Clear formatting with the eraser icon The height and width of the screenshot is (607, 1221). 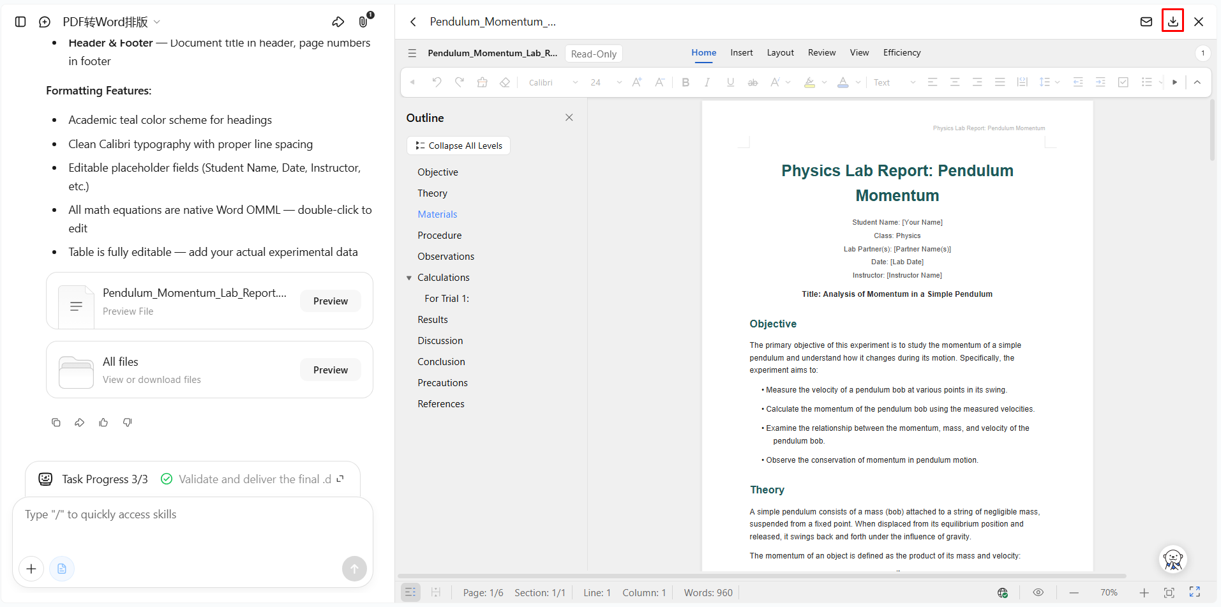pyautogui.click(x=505, y=82)
